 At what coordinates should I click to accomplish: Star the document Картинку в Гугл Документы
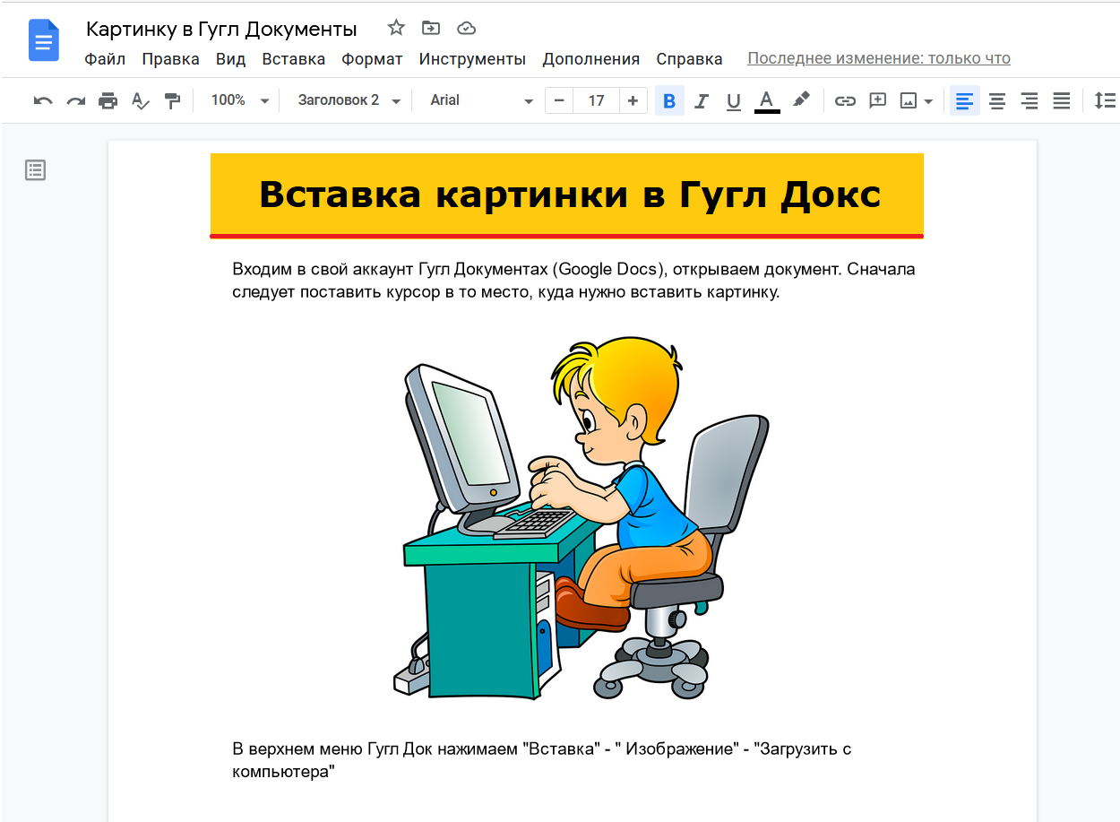tap(396, 28)
